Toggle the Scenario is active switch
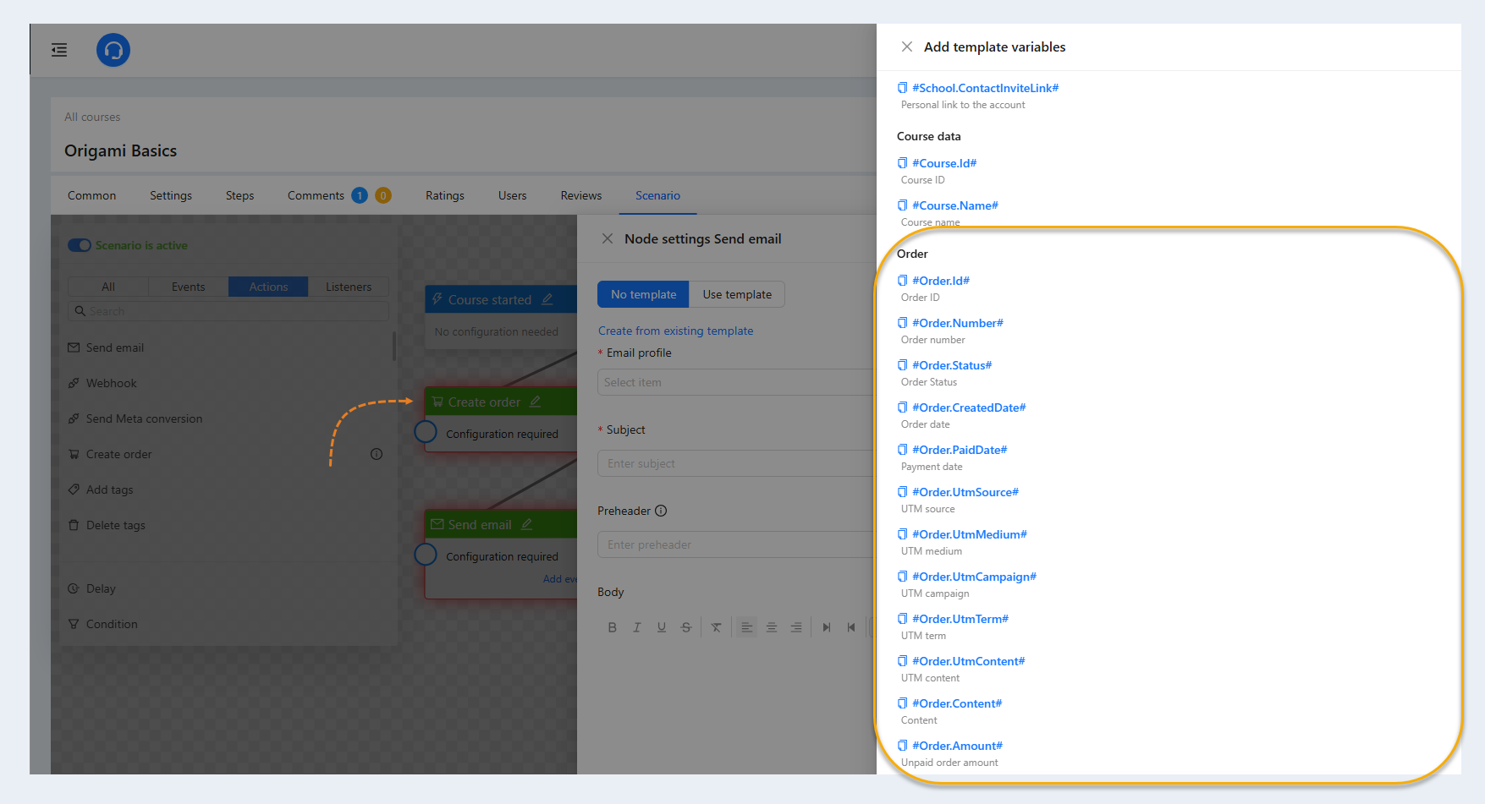This screenshot has height=804, width=1485. point(80,245)
